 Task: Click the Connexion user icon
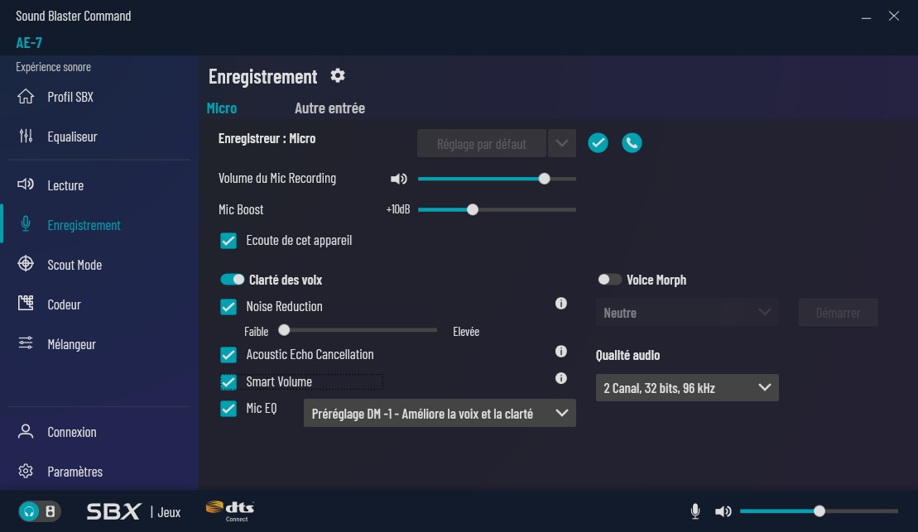(26, 431)
